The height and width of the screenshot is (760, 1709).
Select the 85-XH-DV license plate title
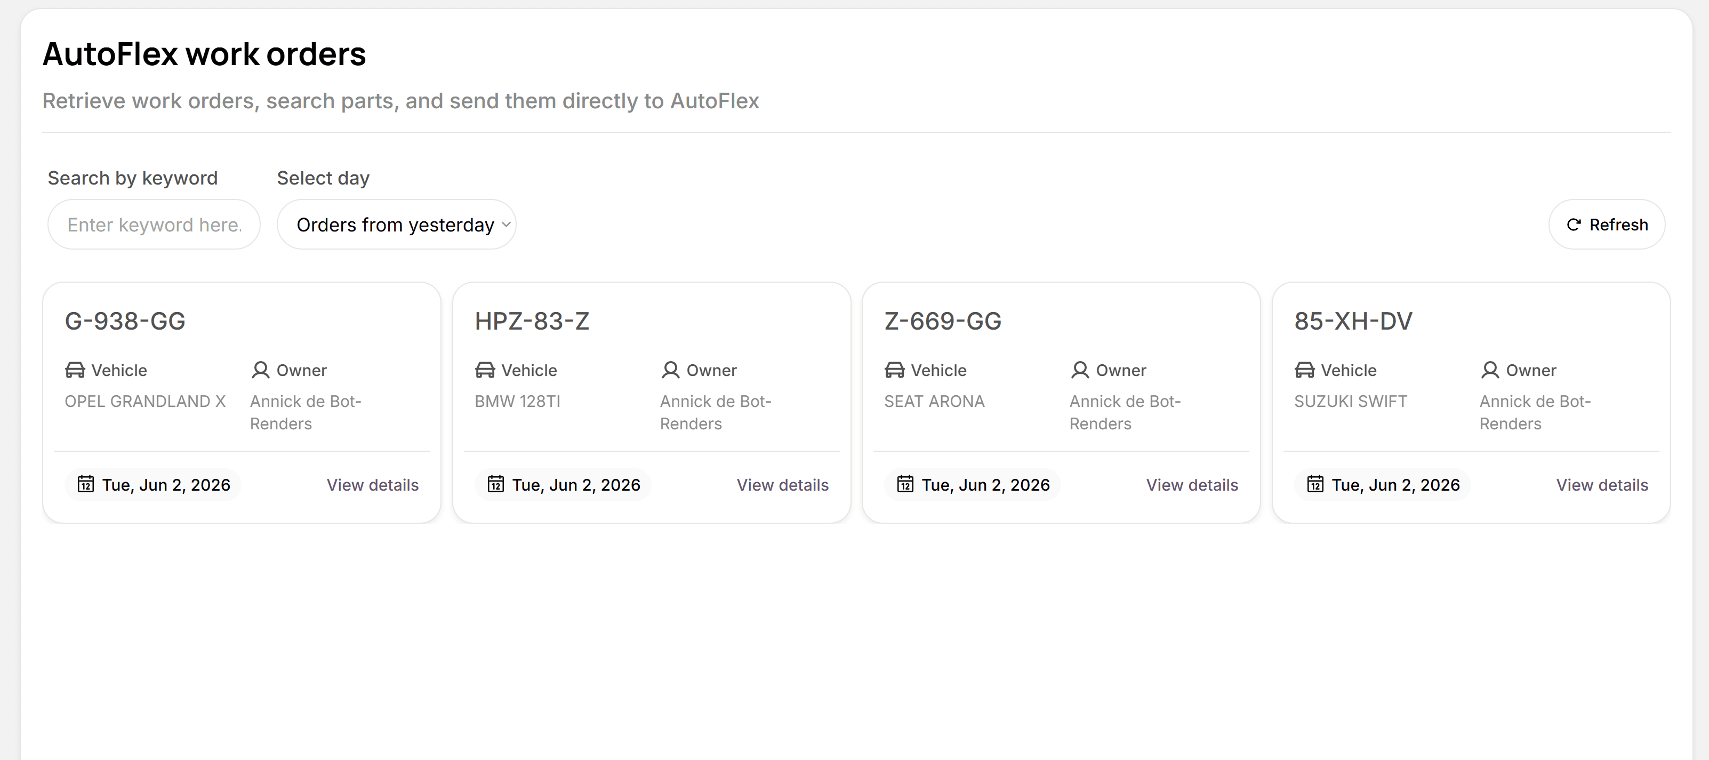(x=1353, y=321)
